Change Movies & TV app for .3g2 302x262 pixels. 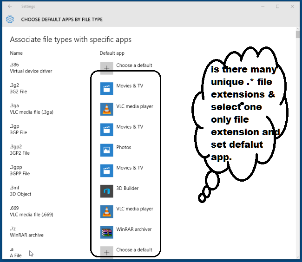pyautogui.click(x=130, y=85)
